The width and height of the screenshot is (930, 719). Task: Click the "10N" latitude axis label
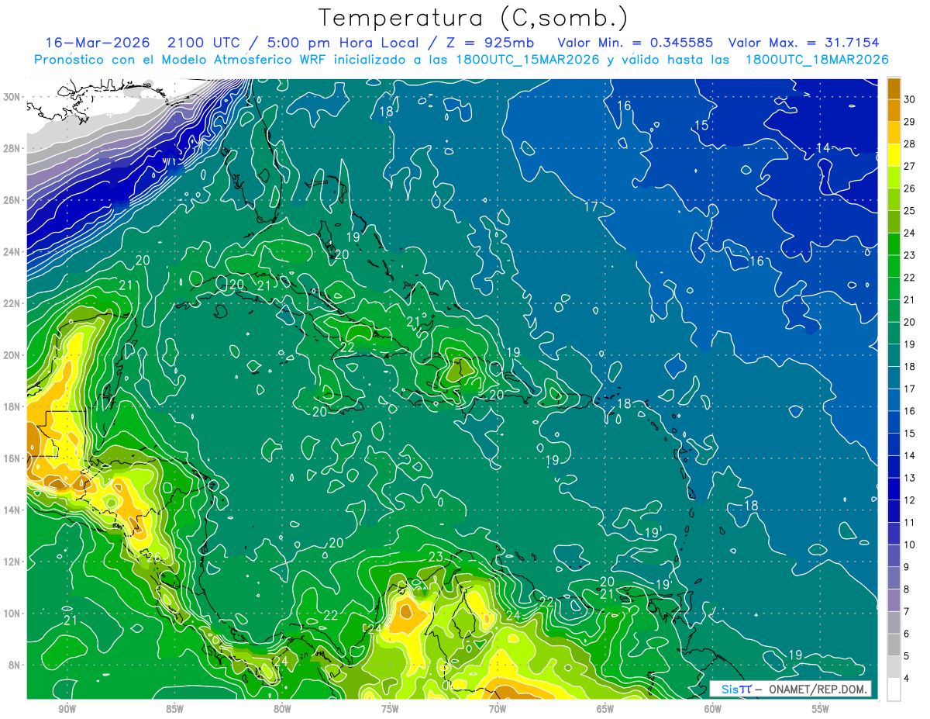[13, 613]
